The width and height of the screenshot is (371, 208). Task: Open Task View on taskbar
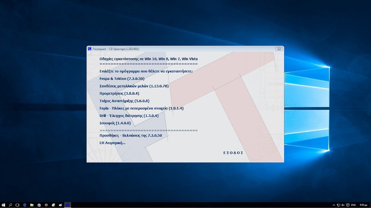coord(17,205)
